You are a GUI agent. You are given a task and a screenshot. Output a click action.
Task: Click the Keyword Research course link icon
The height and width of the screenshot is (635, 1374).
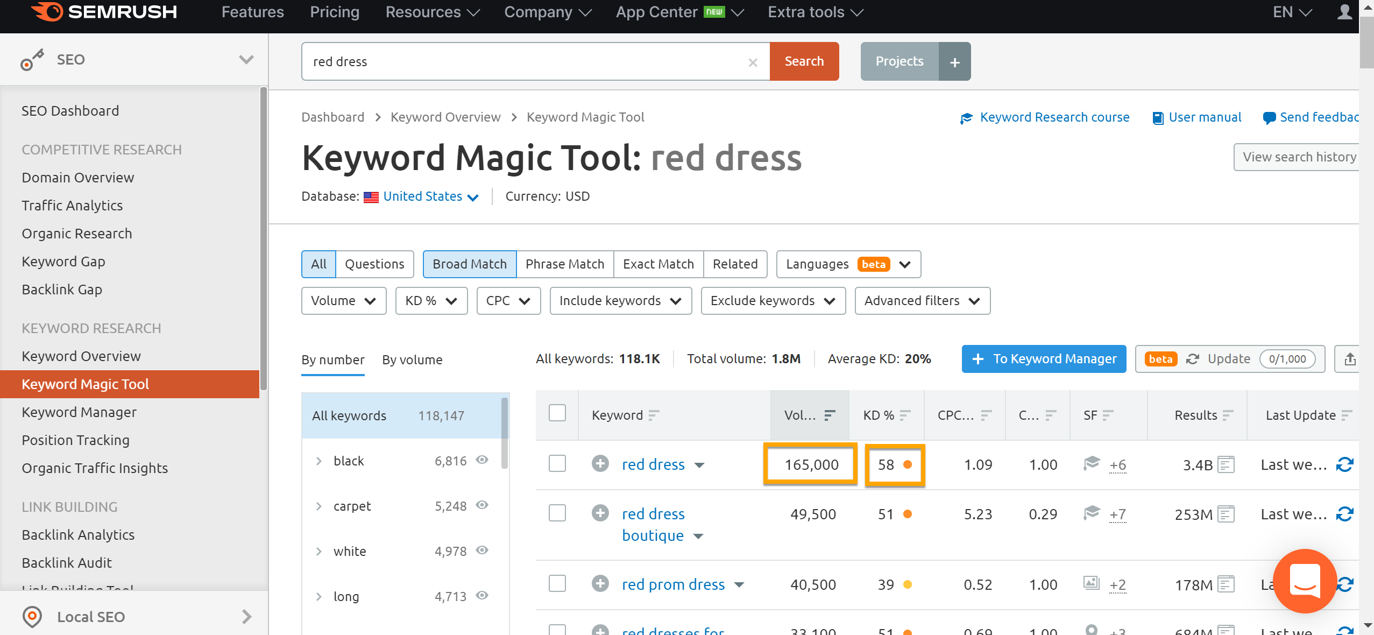(x=965, y=117)
